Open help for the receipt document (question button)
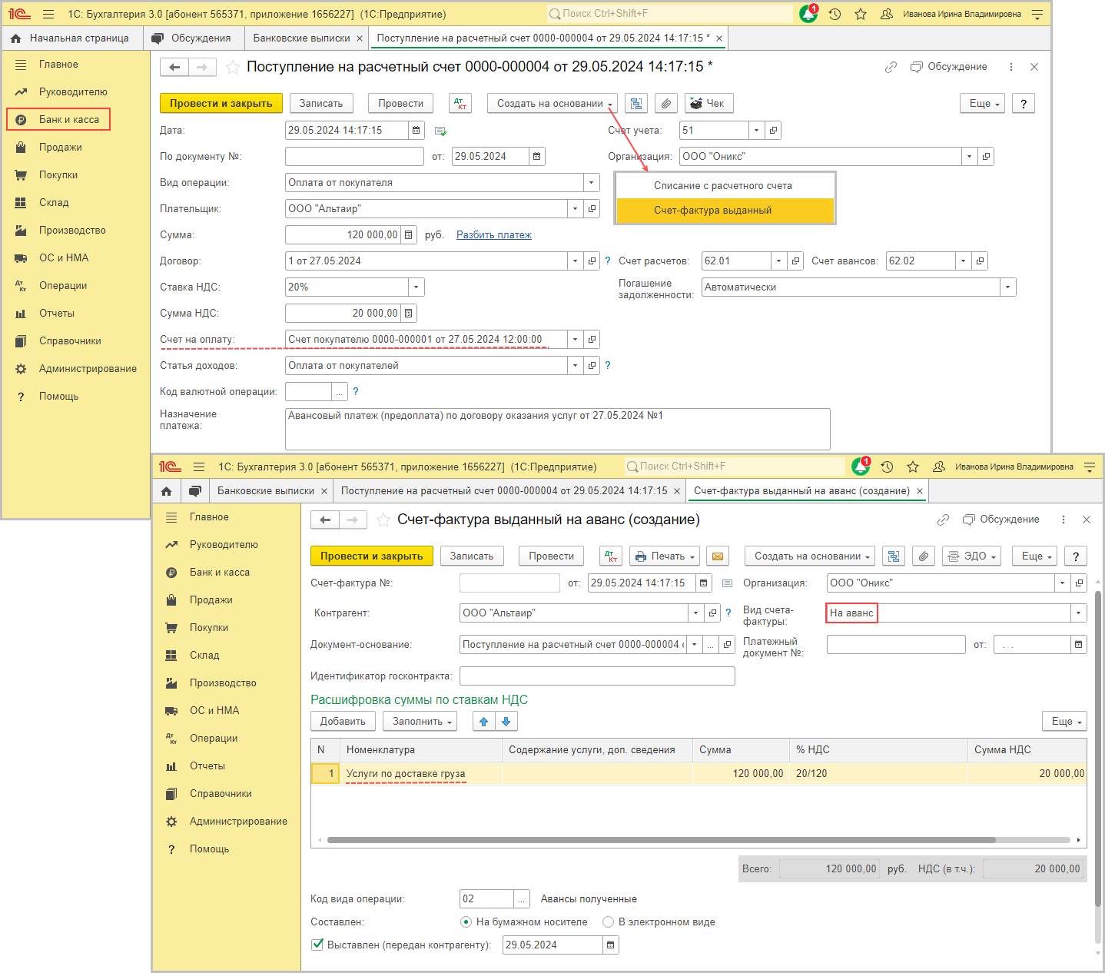The width and height of the screenshot is (1105, 973). 1023,103
